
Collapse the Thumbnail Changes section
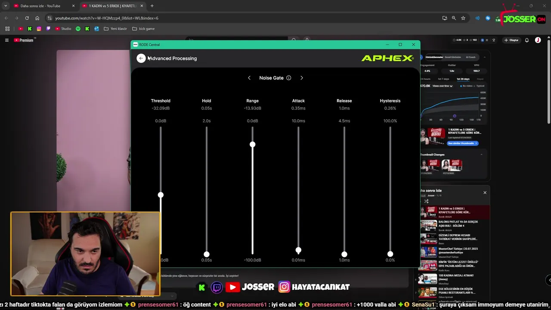point(481,155)
